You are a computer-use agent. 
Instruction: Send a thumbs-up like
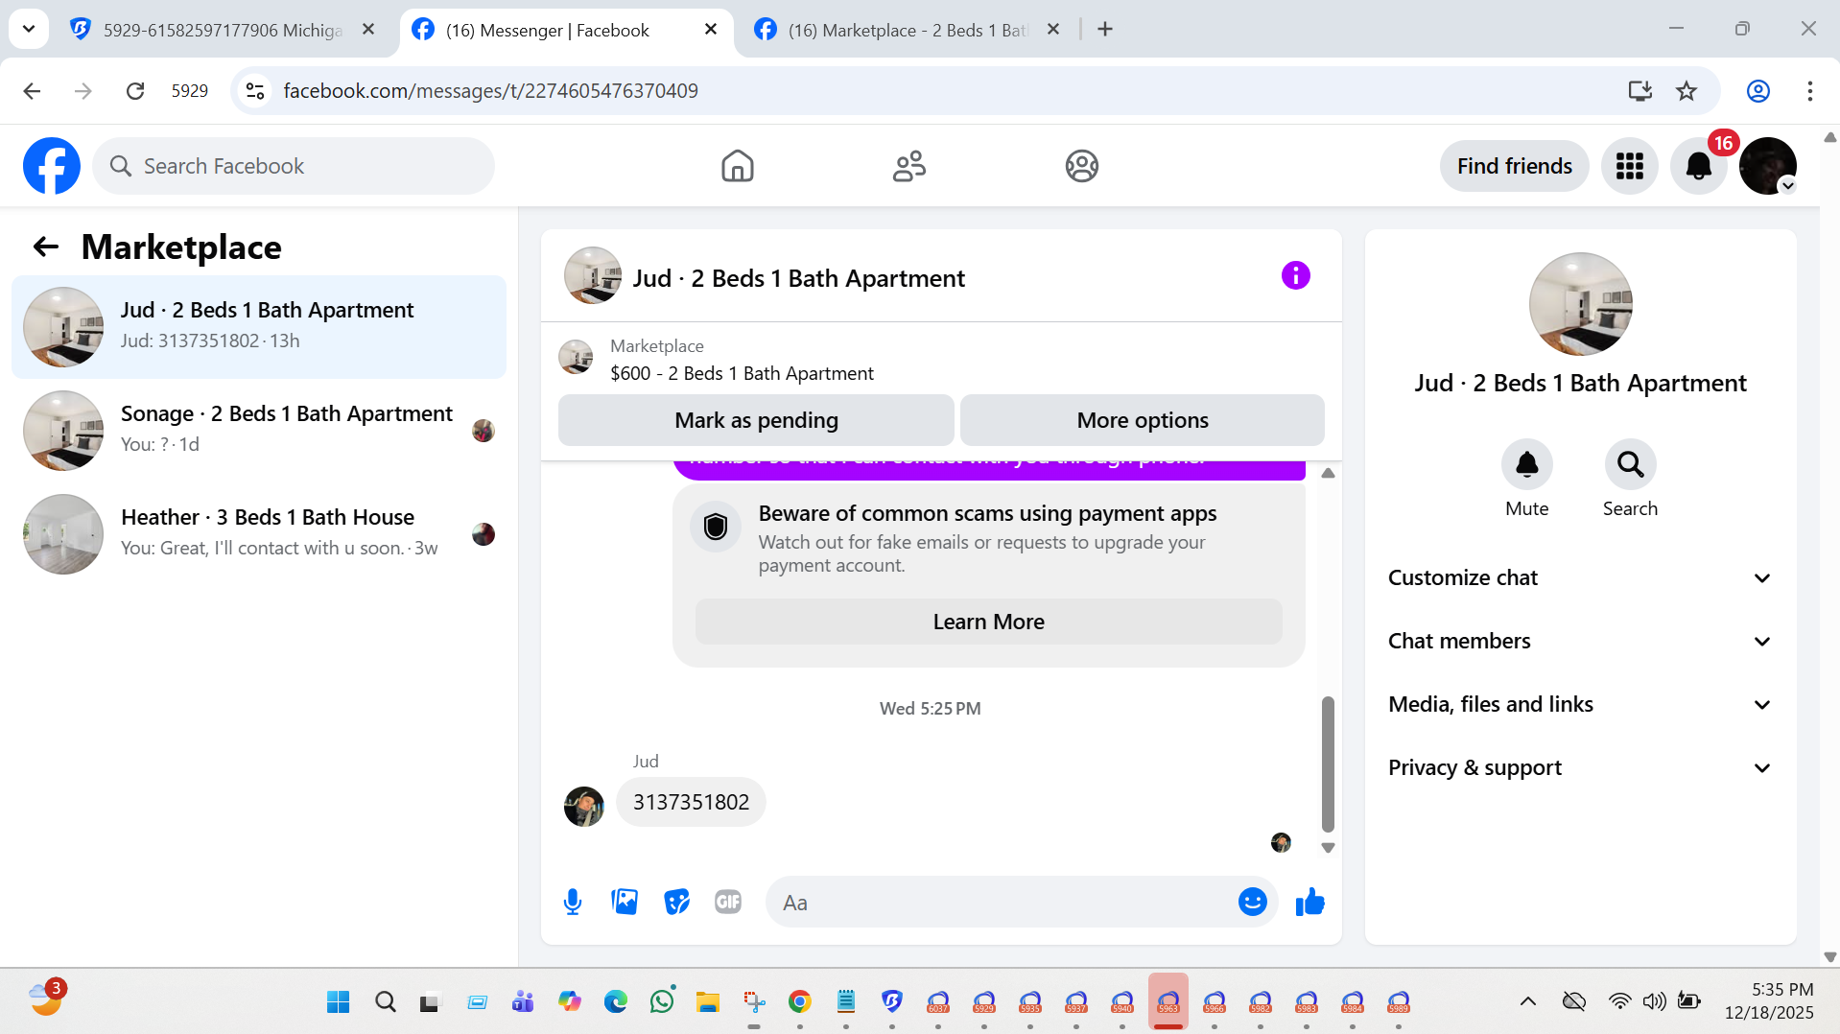click(1309, 902)
